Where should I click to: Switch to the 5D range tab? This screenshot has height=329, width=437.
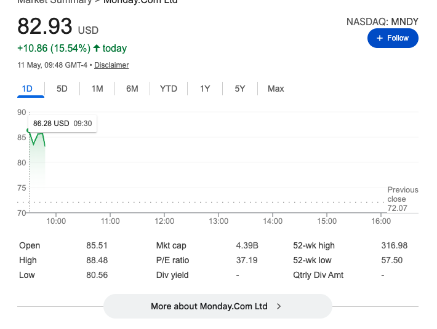(x=62, y=89)
